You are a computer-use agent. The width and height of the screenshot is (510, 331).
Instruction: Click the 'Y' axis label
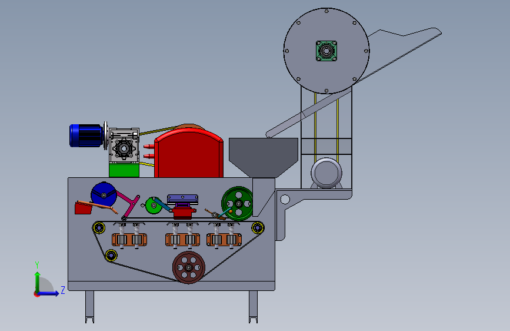[37, 265]
